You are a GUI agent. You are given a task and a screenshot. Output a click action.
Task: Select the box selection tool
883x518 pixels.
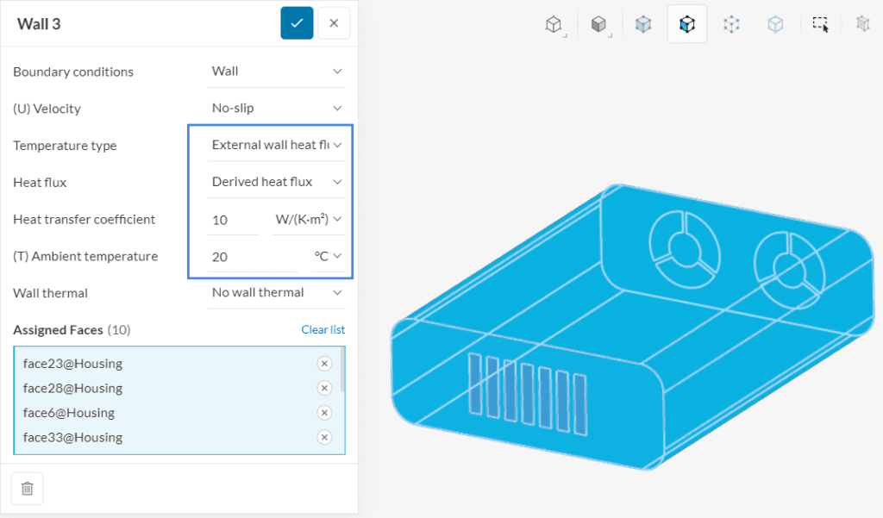point(820,25)
